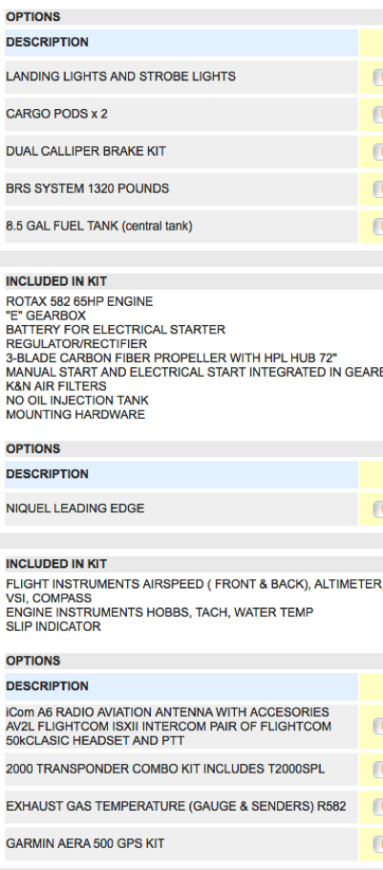Enable the Dual Calliper Brake Kit checkbox
The image size is (383, 870).
click(x=378, y=151)
